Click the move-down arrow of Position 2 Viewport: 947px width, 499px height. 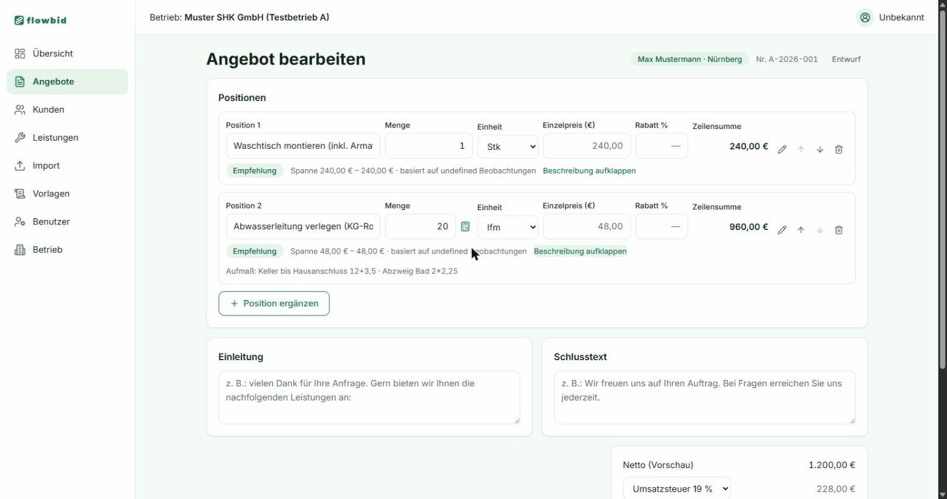(x=820, y=230)
